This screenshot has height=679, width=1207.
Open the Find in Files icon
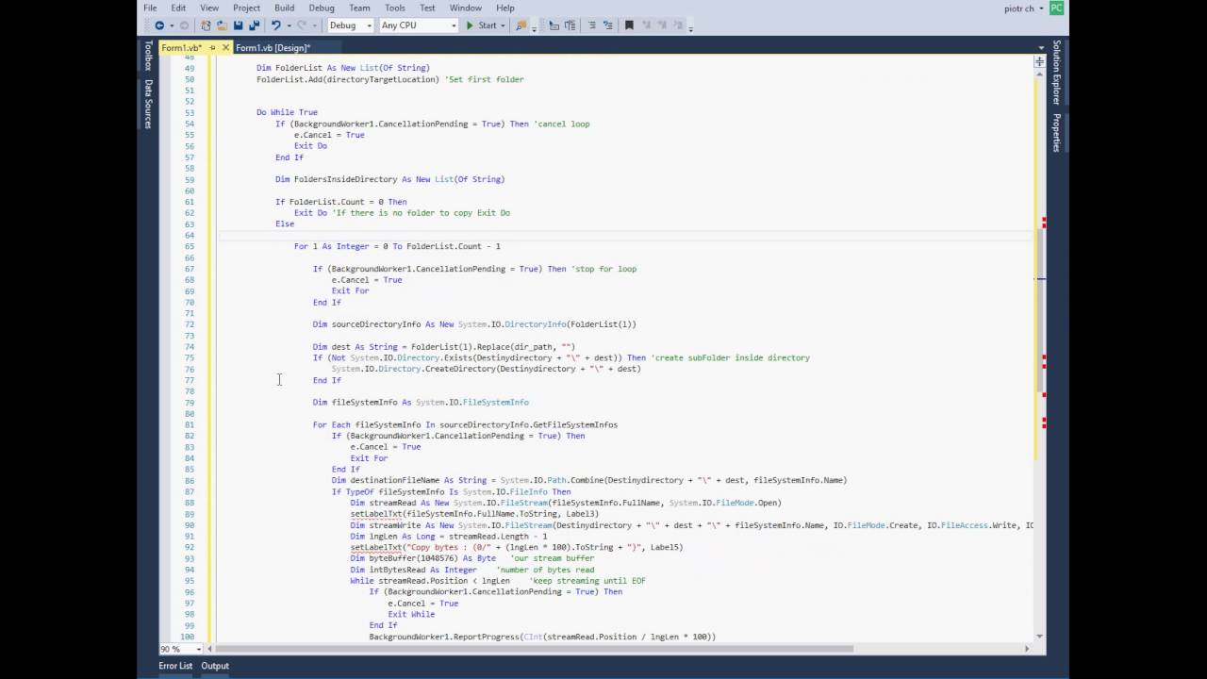(522, 25)
